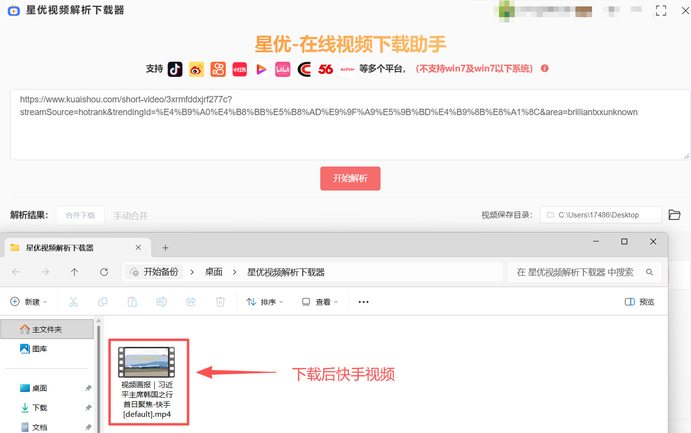
Task: Click the Douyin platform icon
Action: (x=175, y=69)
